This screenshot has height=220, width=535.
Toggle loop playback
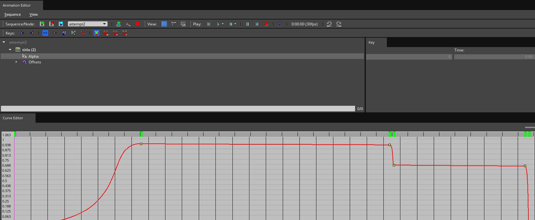280,24
